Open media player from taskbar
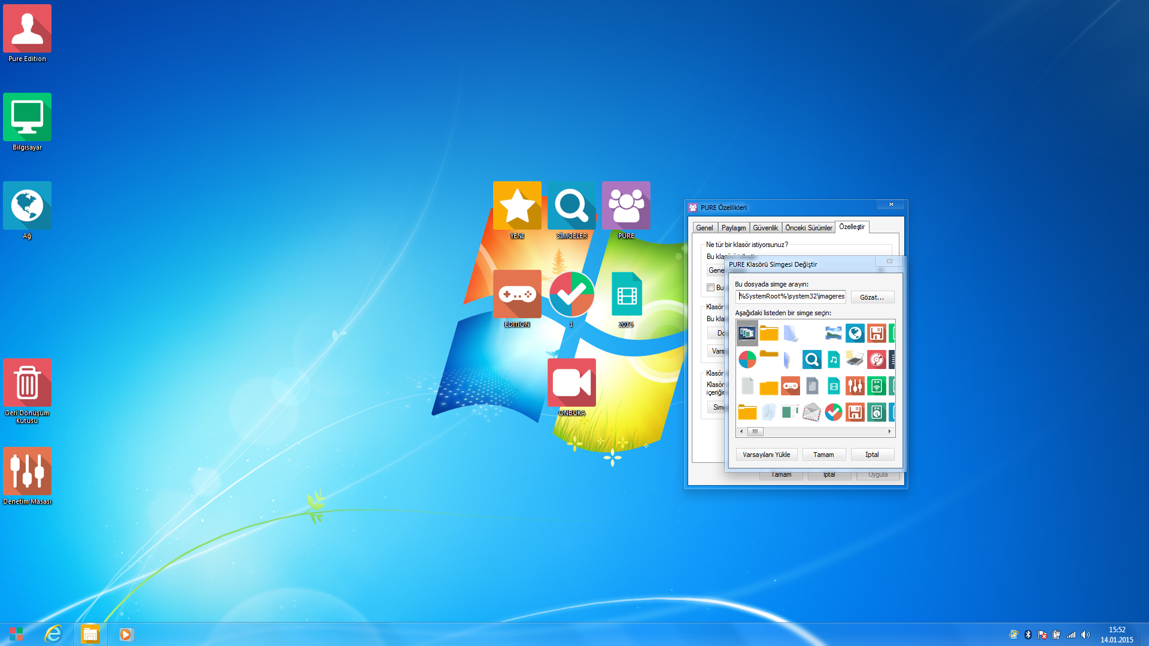Image resolution: width=1149 pixels, height=646 pixels. tap(126, 634)
